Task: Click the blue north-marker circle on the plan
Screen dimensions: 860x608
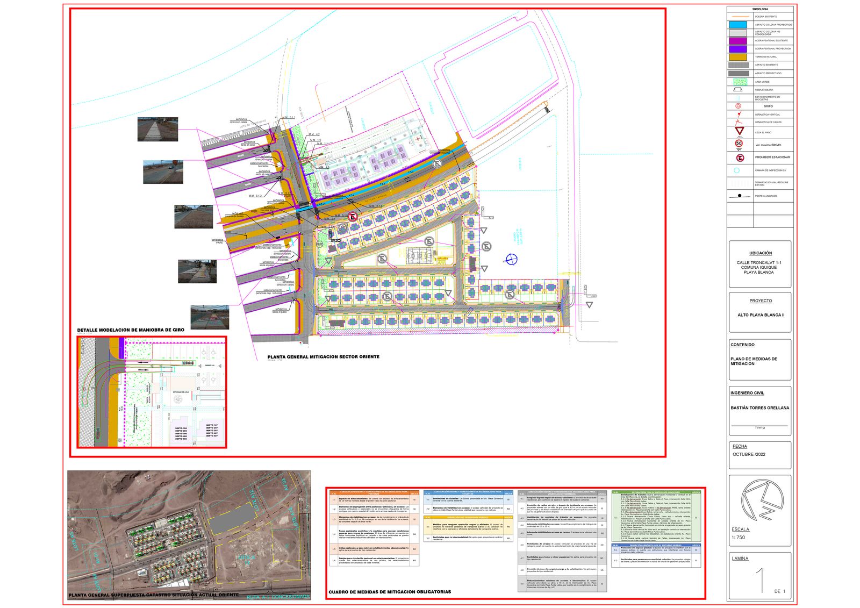Action: pyautogui.click(x=512, y=260)
